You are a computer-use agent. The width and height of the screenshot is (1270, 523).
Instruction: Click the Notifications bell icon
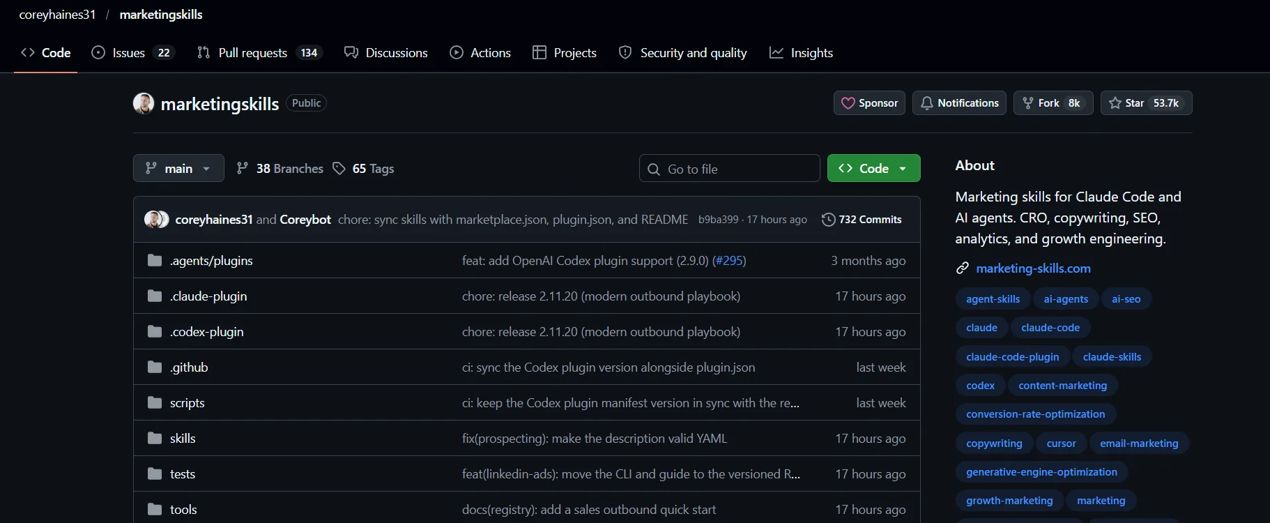click(927, 103)
